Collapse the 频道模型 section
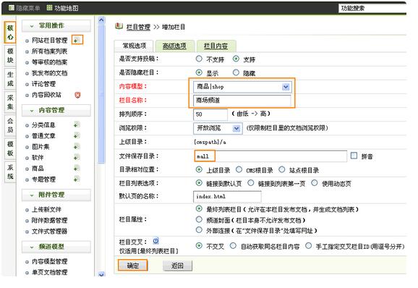The width and height of the screenshot is (418, 288). (x=32, y=247)
